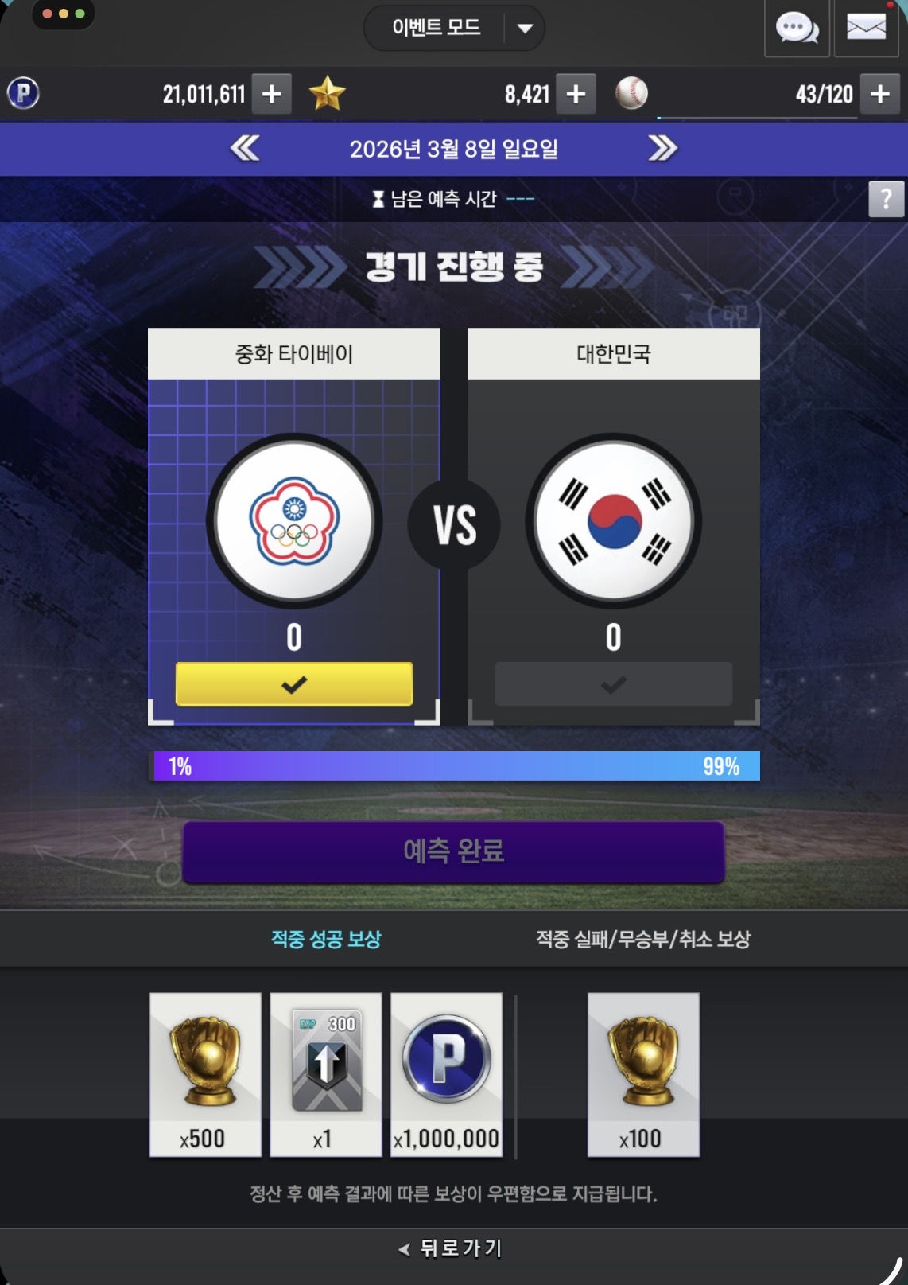Click the 예측 완료 button

453,851
